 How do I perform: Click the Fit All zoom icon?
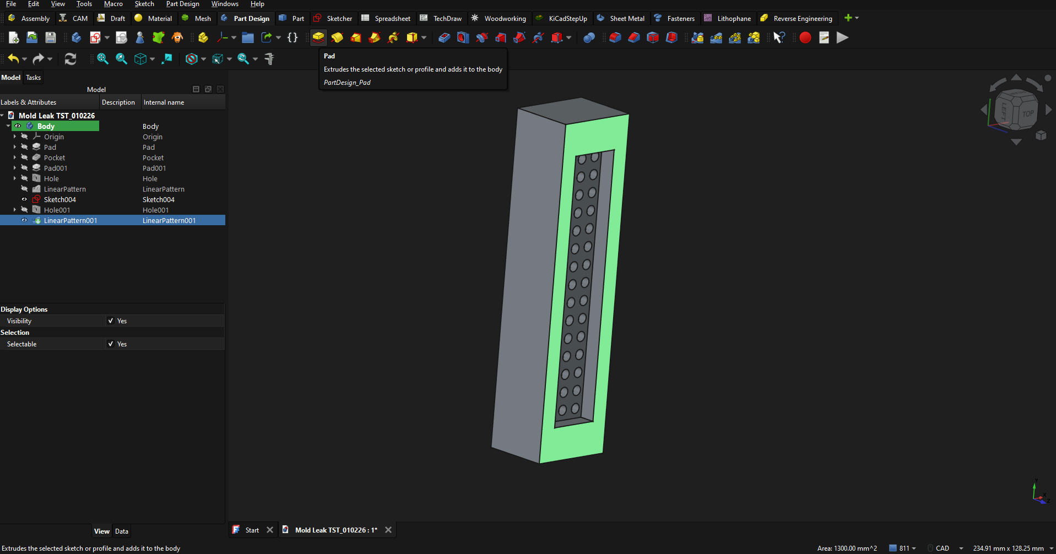(x=102, y=59)
